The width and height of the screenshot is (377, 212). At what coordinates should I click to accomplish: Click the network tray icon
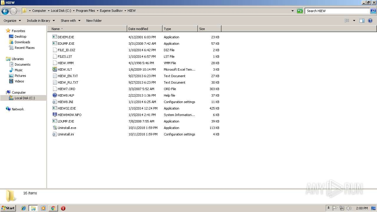click(342, 208)
